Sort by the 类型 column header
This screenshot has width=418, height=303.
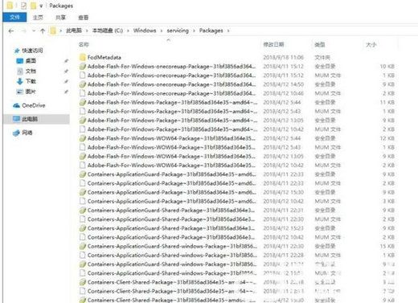320,44
